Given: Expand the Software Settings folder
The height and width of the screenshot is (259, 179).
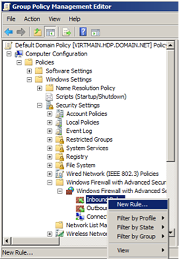Looking at the screenshot, I should 29,71.
